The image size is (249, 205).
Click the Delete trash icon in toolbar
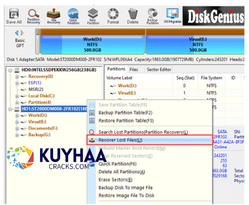[133, 16]
